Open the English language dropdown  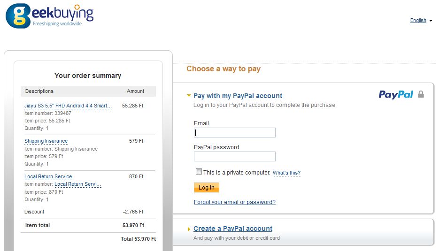pyautogui.click(x=418, y=21)
